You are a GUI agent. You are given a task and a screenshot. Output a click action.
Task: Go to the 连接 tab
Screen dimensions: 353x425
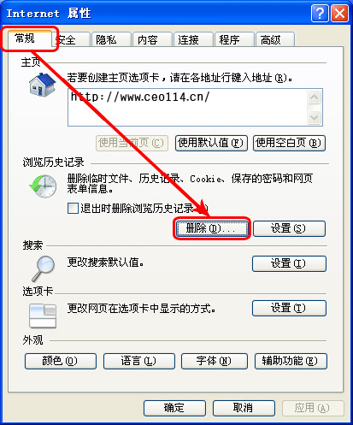(193, 39)
